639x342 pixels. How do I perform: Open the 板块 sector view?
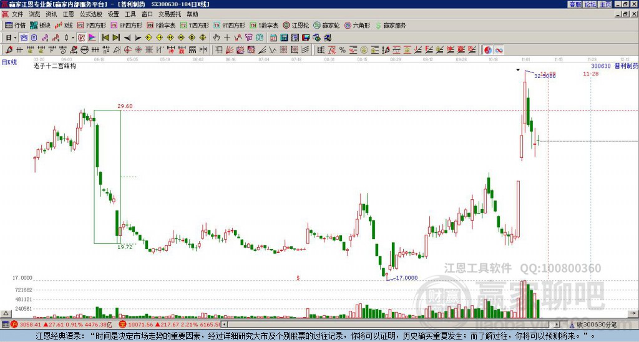click(x=40, y=25)
